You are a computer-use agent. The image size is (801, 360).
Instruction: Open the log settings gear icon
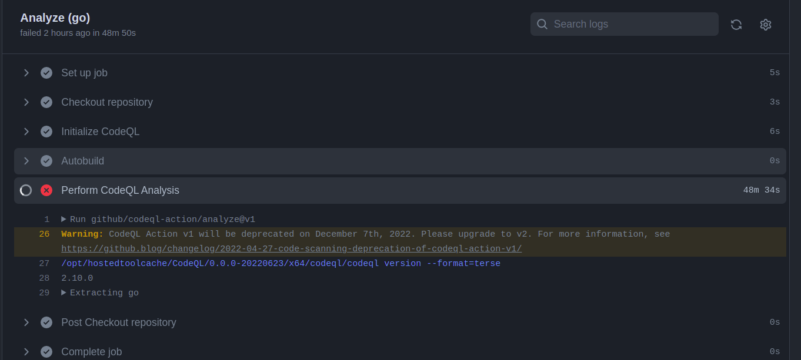765,24
